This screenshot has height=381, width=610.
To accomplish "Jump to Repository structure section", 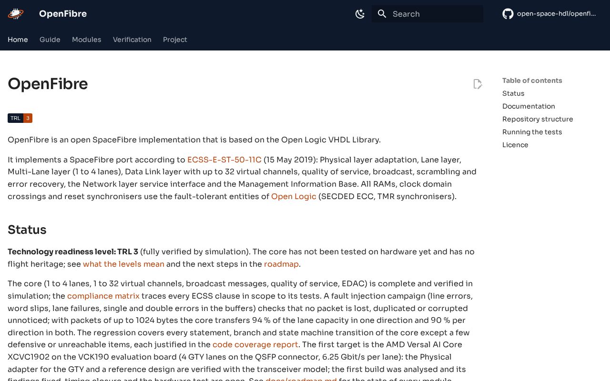I will pos(538,119).
